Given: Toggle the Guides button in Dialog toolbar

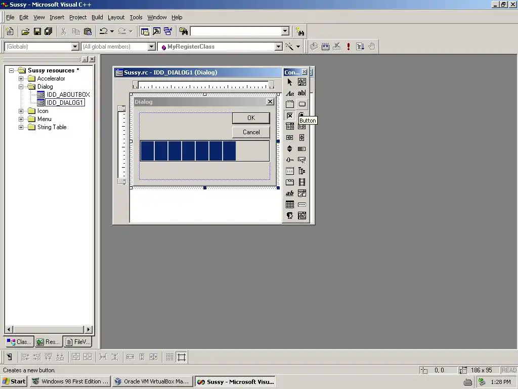Looking at the screenshot, I should point(182,357).
